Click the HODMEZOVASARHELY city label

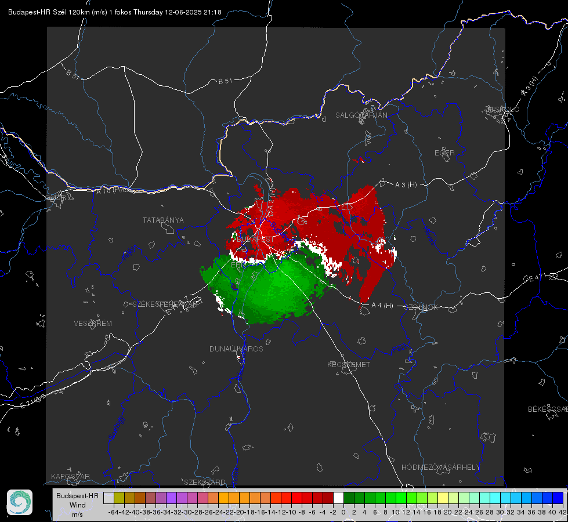[x=440, y=467]
